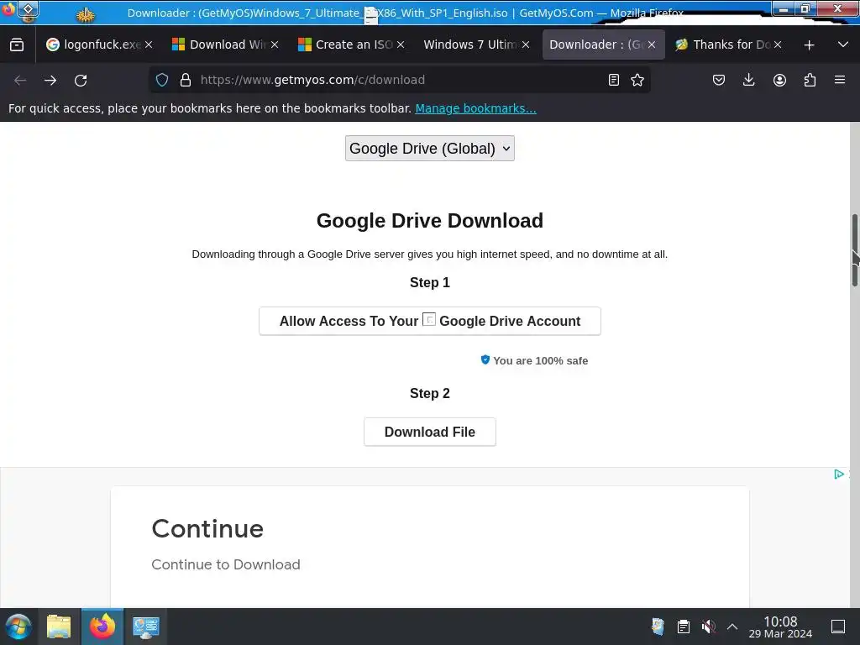This screenshot has width=860, height=645.
Task: Open Google Drive (Global) server dropdown
Action: pyautogui.click(x=429, y=148)
